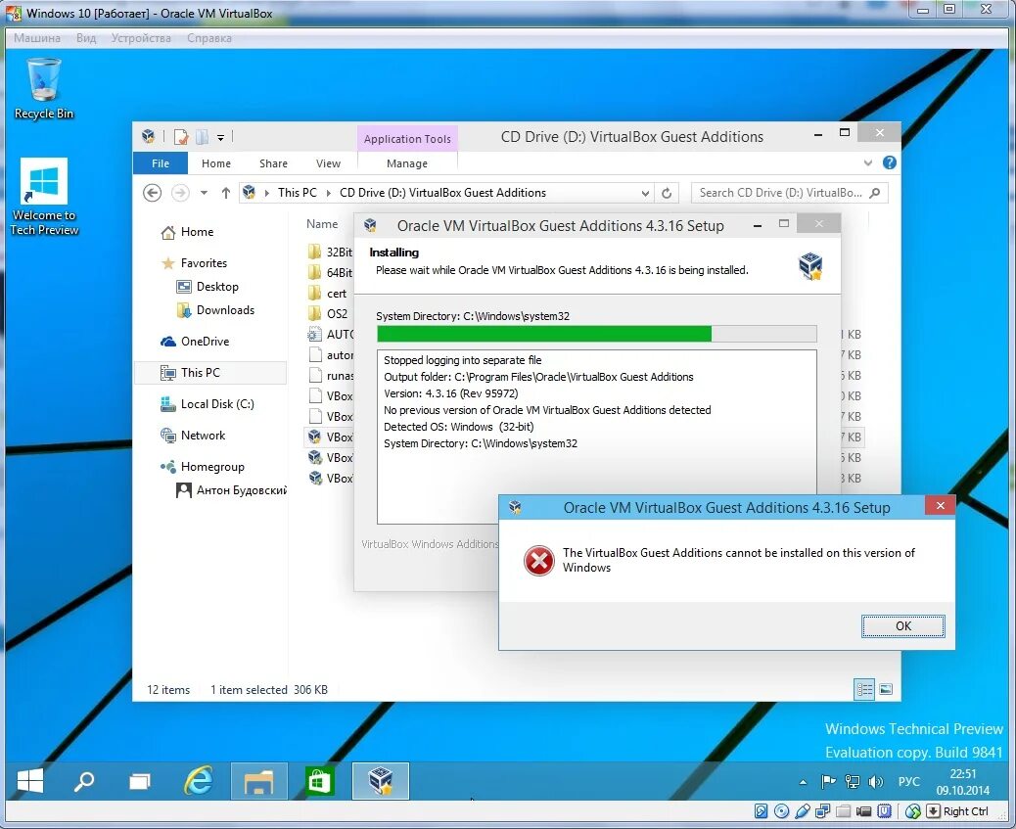The width and height of the screenshot is (1016, 829).
Task: Click This PC breadcrumb in address bar
Action: click(297, 193)
